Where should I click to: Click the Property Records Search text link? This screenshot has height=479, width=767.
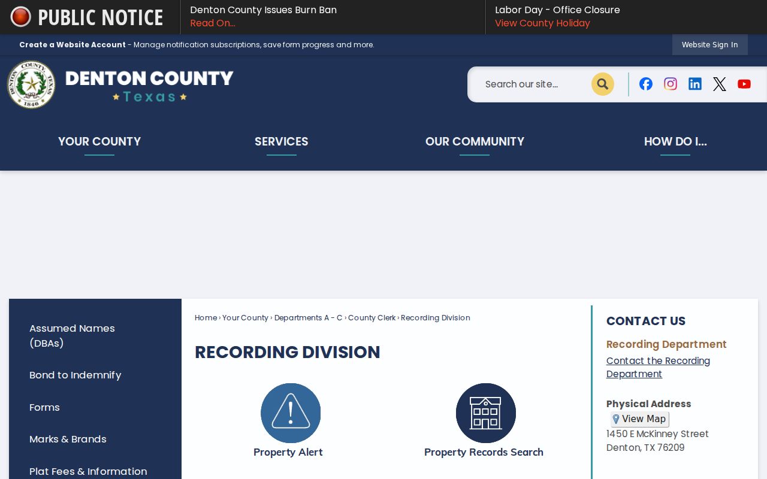(484, 453)
